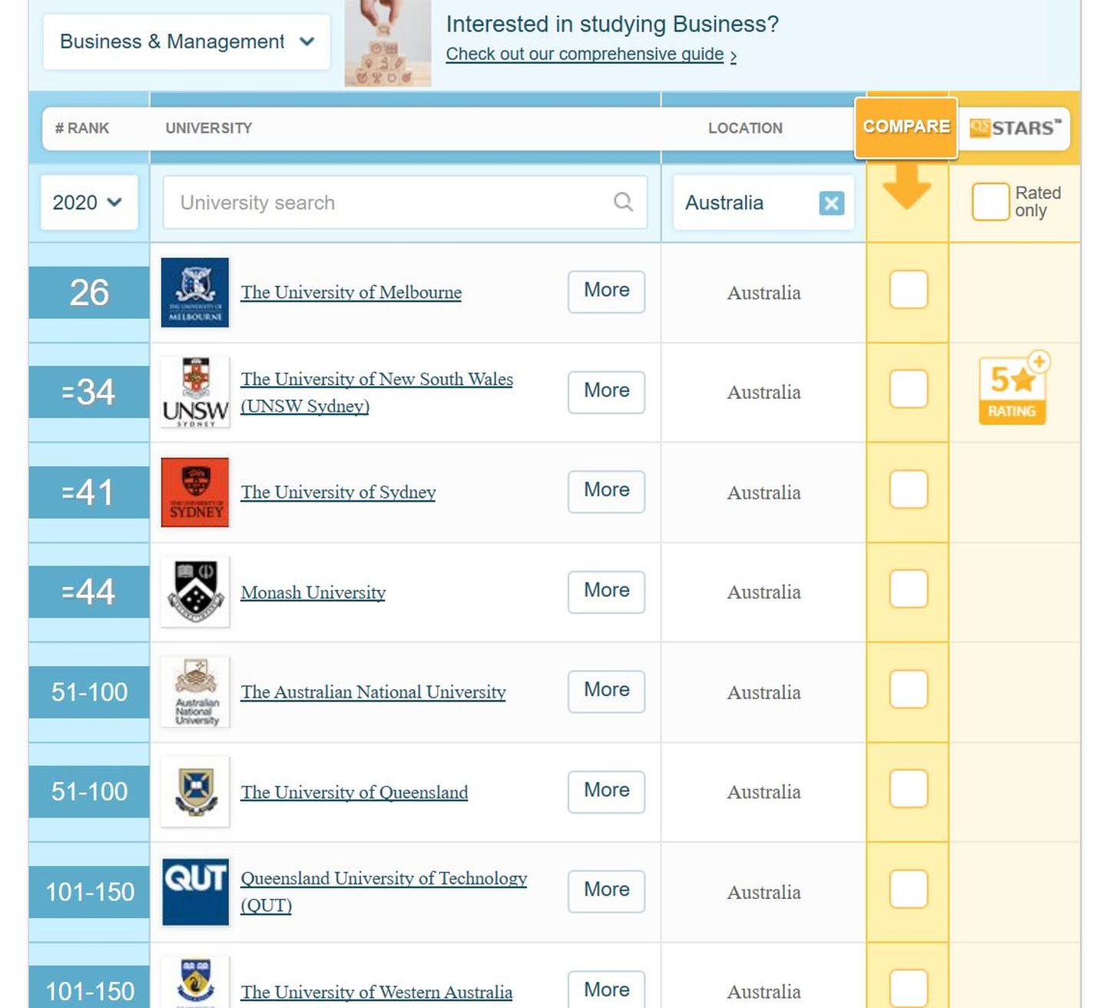Open the Monash University link
Image resolution: width=1106 pixels, height=1008 pixels.
(x=313, y=592)
